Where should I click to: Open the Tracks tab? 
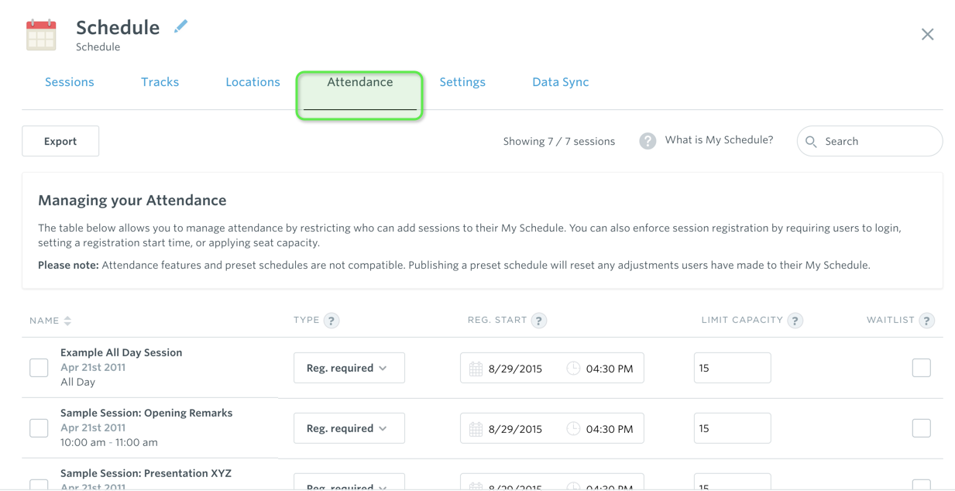pos(160,82)
